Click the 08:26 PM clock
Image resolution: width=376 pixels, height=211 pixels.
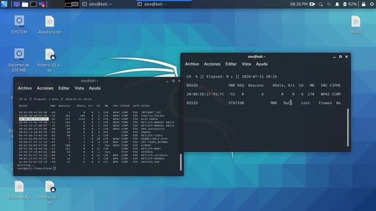(298, 4)
